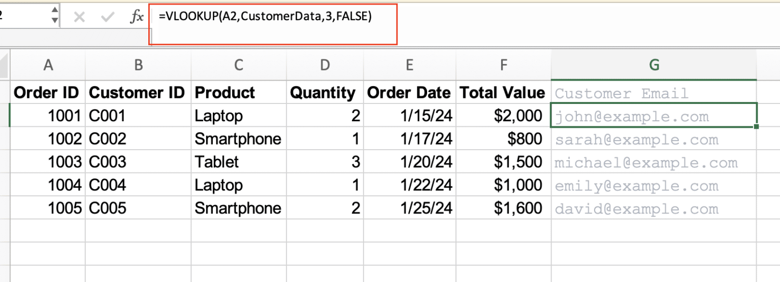Screen dimensions: 780x282
Task: Select the Order Date header cell
Action: click(x=409, y=92)
